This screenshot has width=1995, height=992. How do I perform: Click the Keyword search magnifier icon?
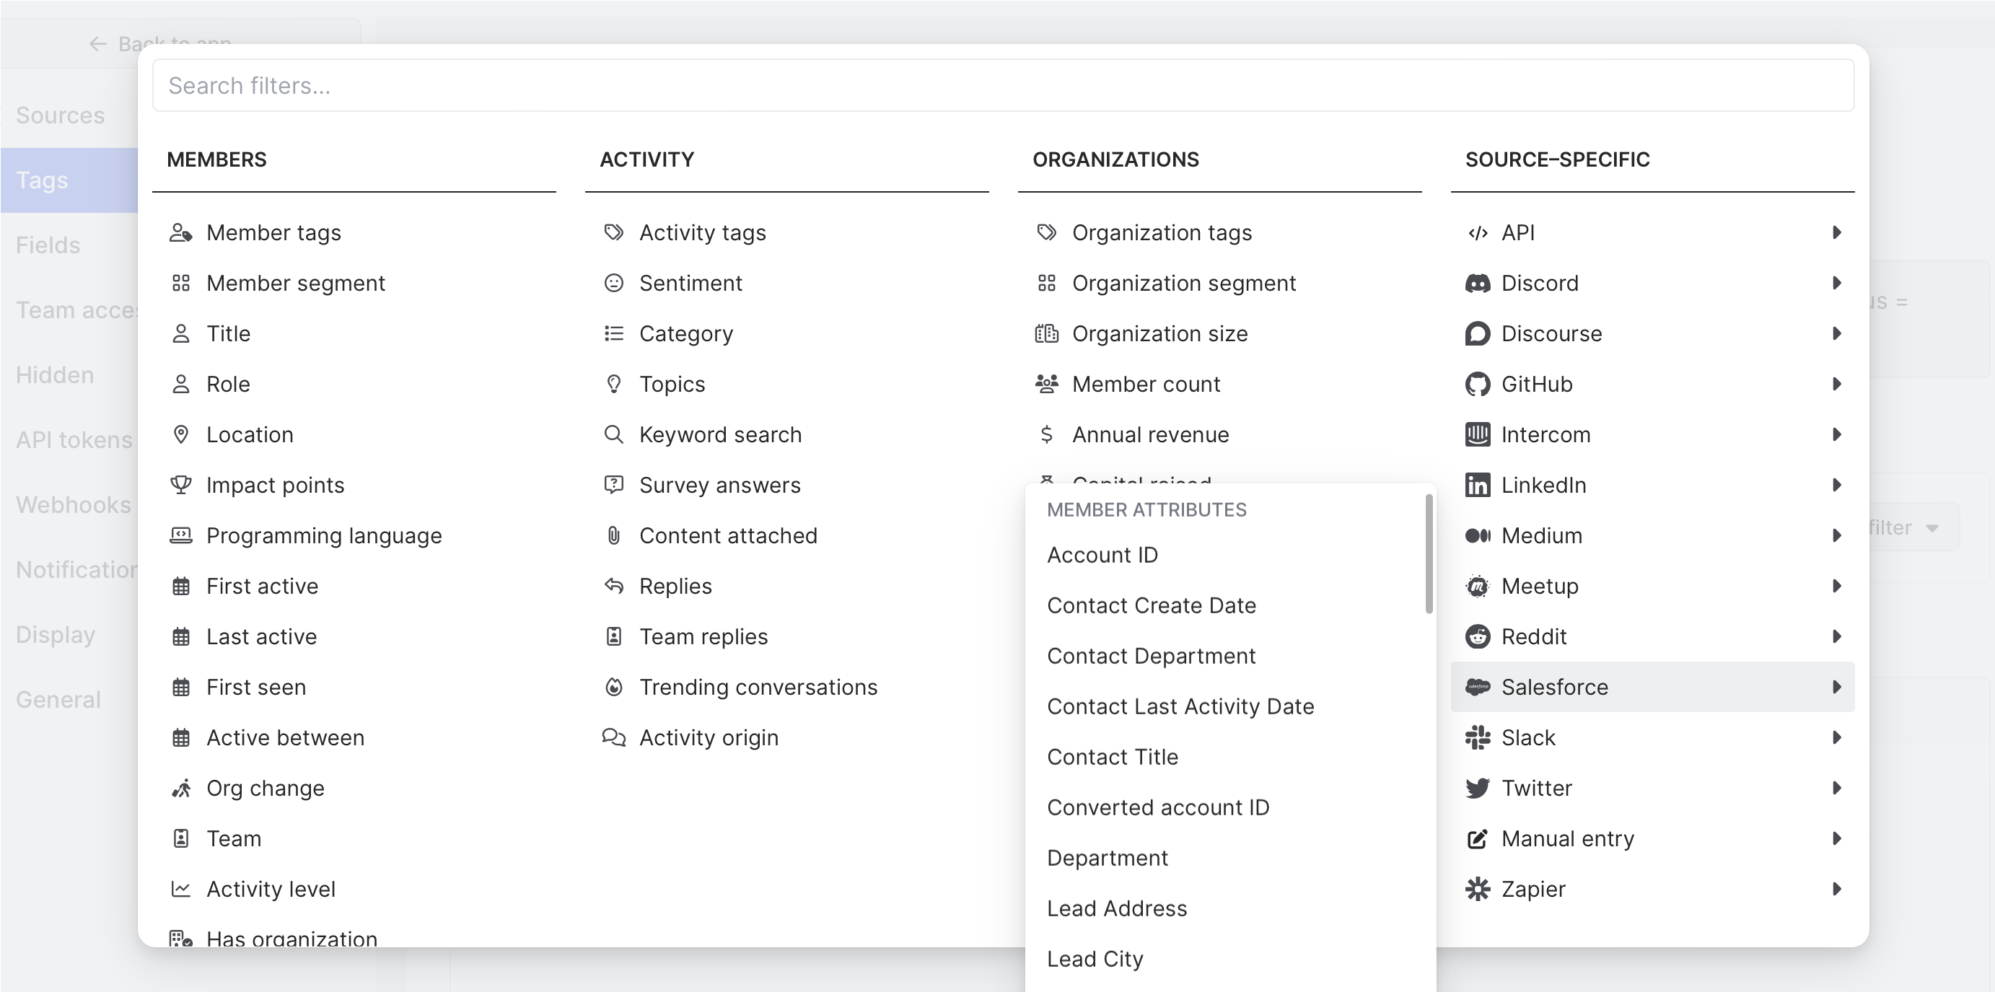613,434
